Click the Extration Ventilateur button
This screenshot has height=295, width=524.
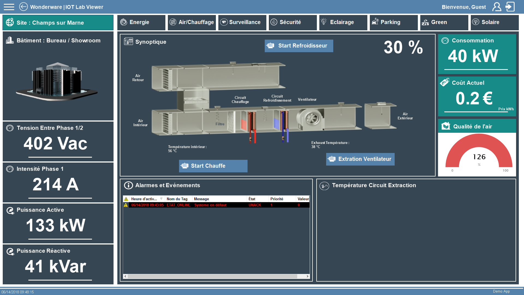click(360, 159)
